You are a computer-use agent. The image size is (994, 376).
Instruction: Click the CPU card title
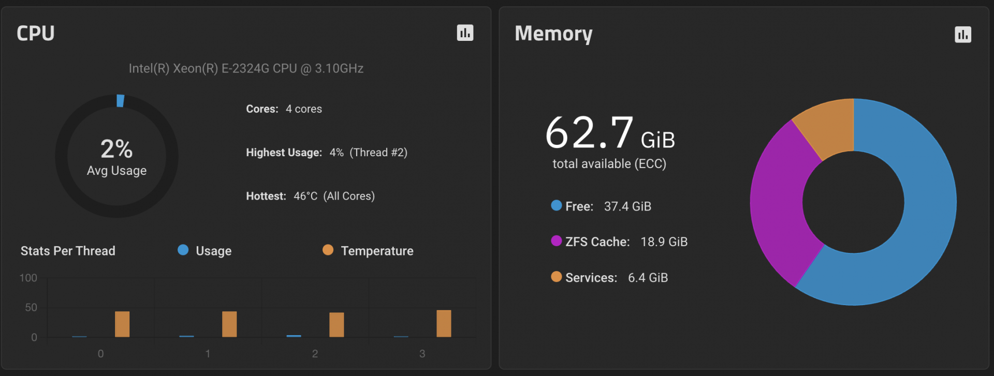pyautogui.click(x=36, y=33)
